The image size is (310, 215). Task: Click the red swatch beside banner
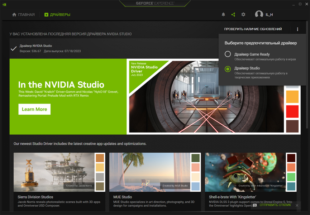[x=292, y=111]
